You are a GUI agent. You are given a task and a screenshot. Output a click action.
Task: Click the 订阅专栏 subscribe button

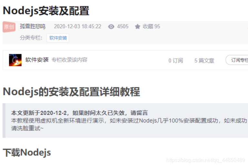point(237,60)
